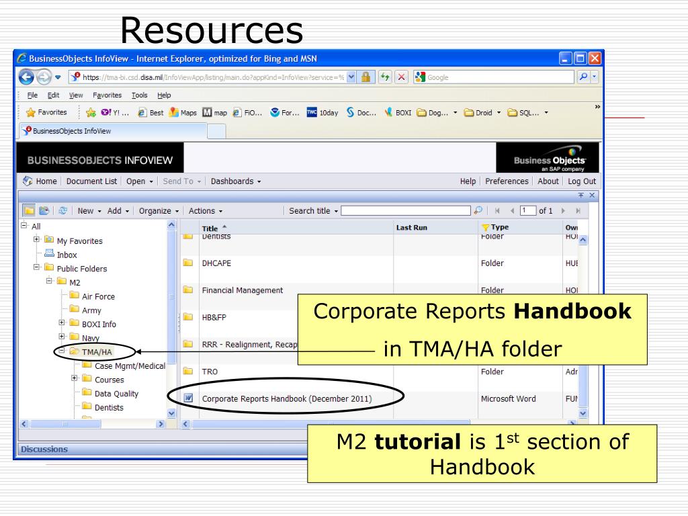
Task: Go to first page navigation arrow
Action: coord(497,211)
